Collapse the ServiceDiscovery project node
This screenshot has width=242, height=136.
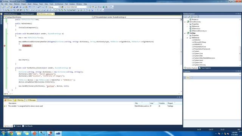coord(185,22)
